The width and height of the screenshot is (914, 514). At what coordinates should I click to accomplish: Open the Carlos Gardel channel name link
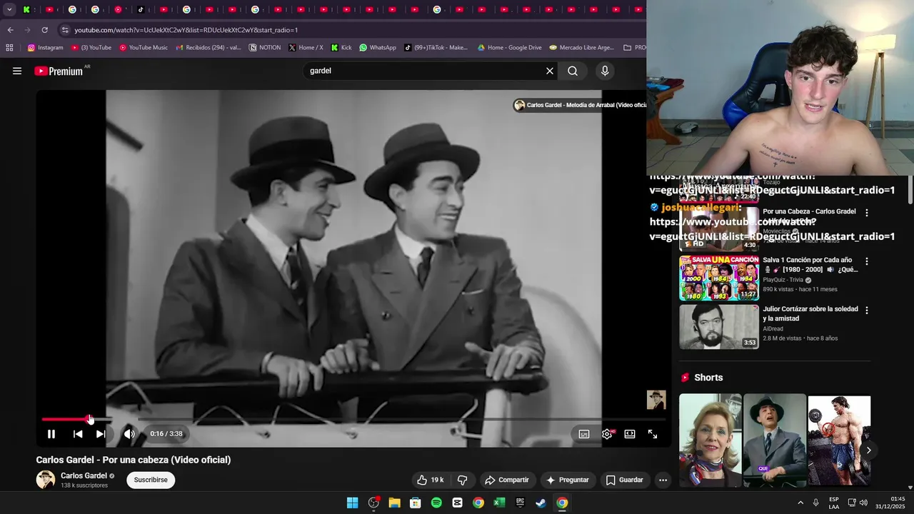[x=84, y=475]
